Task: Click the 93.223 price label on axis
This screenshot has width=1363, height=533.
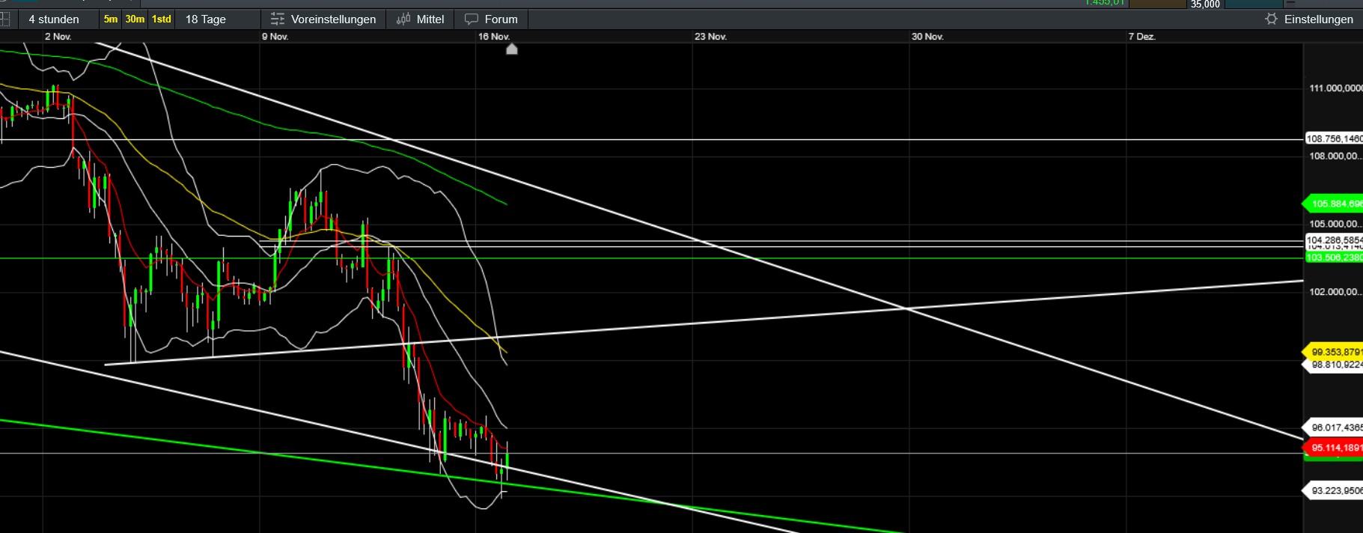Action: pyautogui.click(x=1335, y=491)
